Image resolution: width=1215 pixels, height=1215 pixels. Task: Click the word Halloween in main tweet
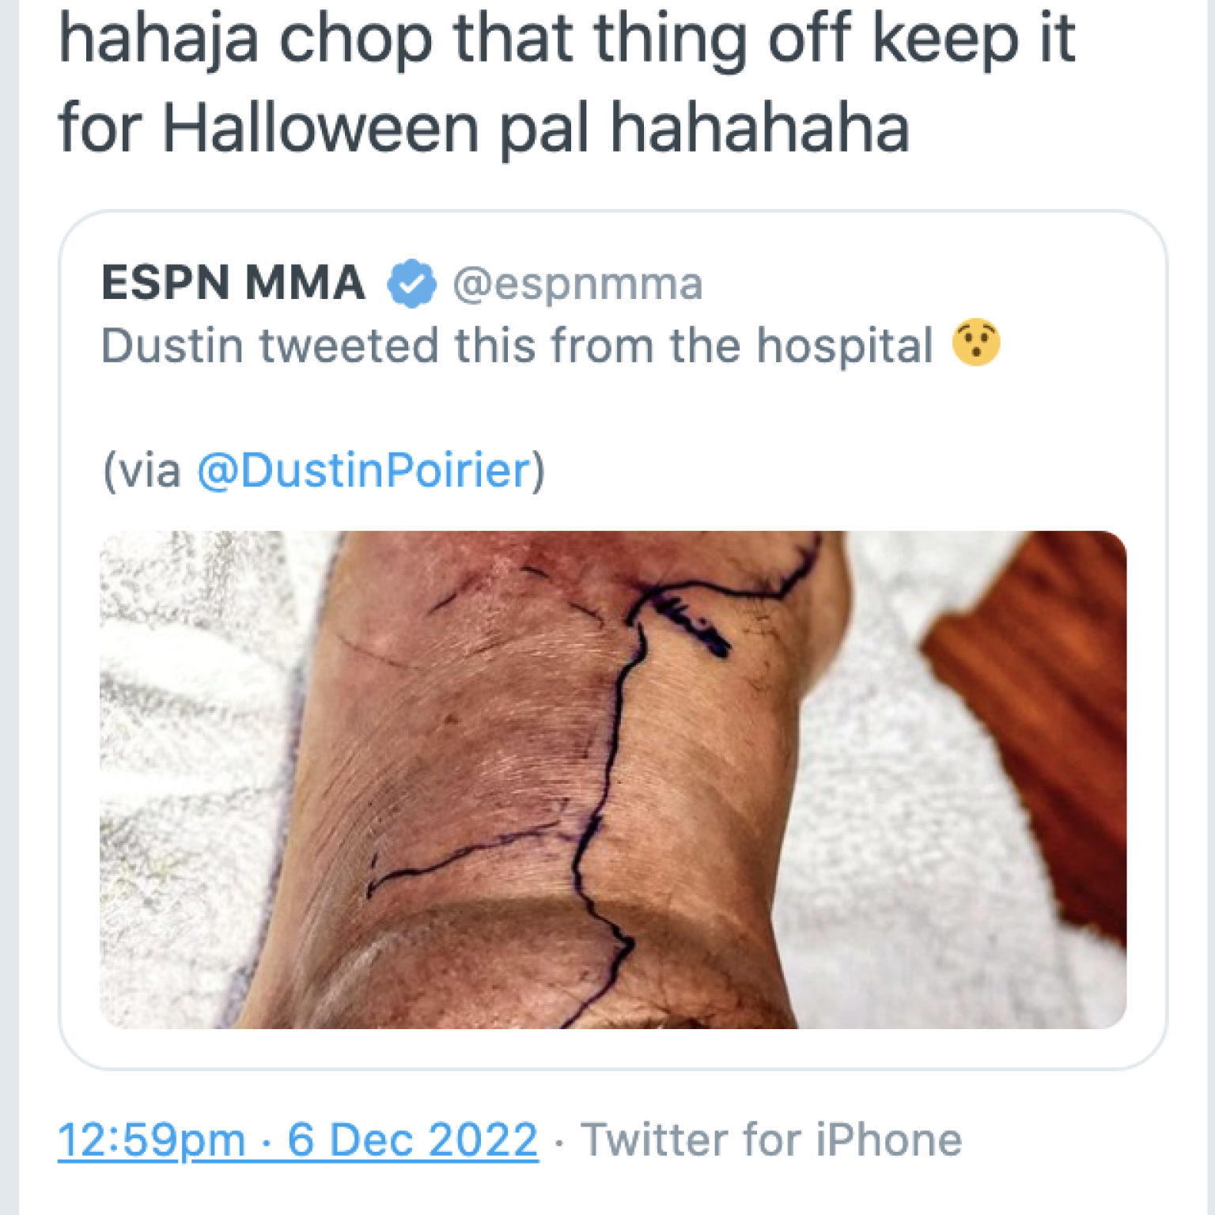tap(321, 127)
